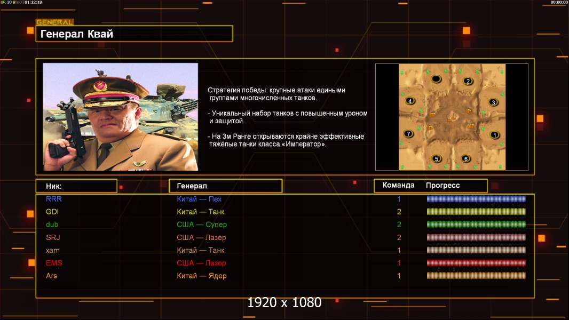
Task: Click Ars's general 'Китай — Ядер'
Action: pos(202,276)
